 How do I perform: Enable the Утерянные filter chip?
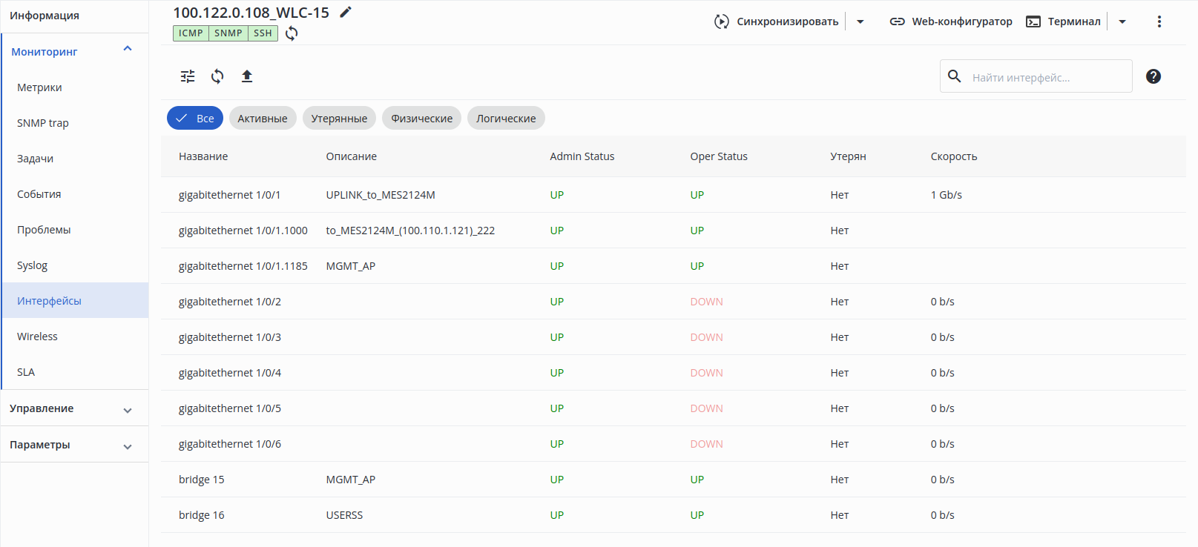339,118
